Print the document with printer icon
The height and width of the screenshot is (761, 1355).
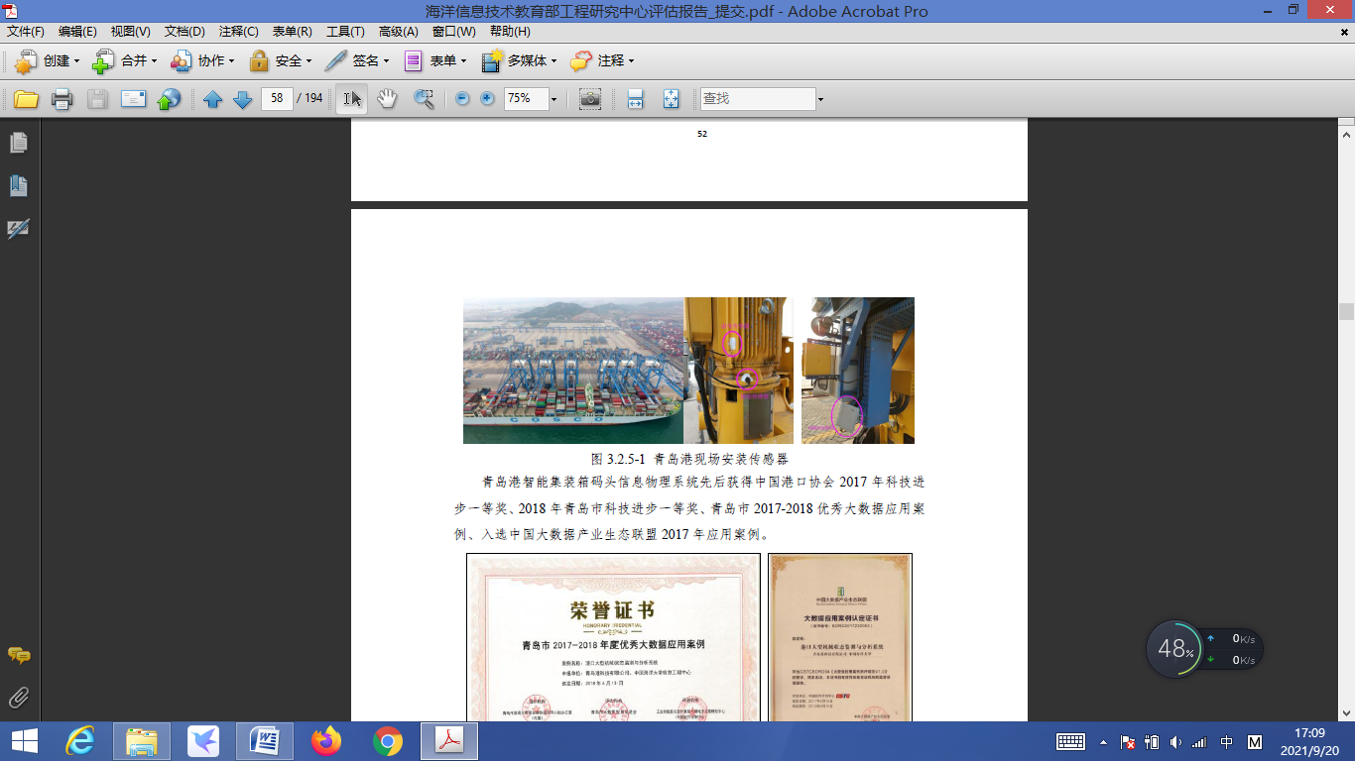pos(62,99)
